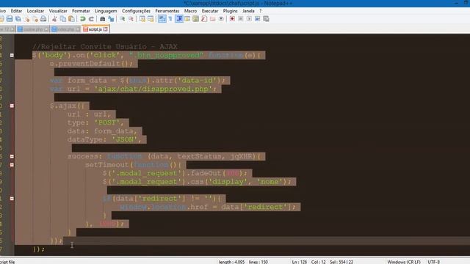Click the Save recorded macro icon
Image resolution: width=470 pixels, height=264 pixels.
tap(266, 19)
